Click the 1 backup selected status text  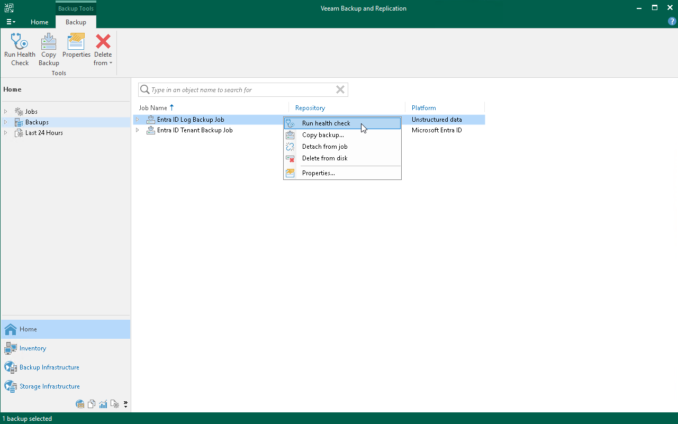click(x=27, y=419)
